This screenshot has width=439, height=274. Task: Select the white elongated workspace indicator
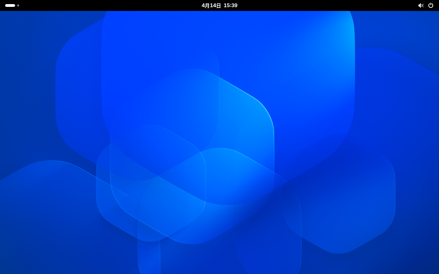(x=10, y=5)
